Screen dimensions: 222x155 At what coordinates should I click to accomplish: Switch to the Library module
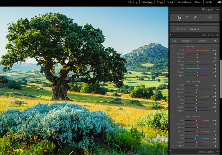coord(133,2)
